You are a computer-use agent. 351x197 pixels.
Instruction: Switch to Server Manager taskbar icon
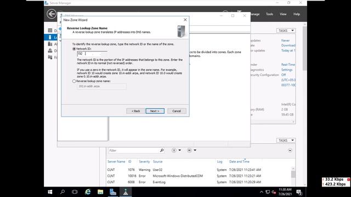tap(113, 192)
